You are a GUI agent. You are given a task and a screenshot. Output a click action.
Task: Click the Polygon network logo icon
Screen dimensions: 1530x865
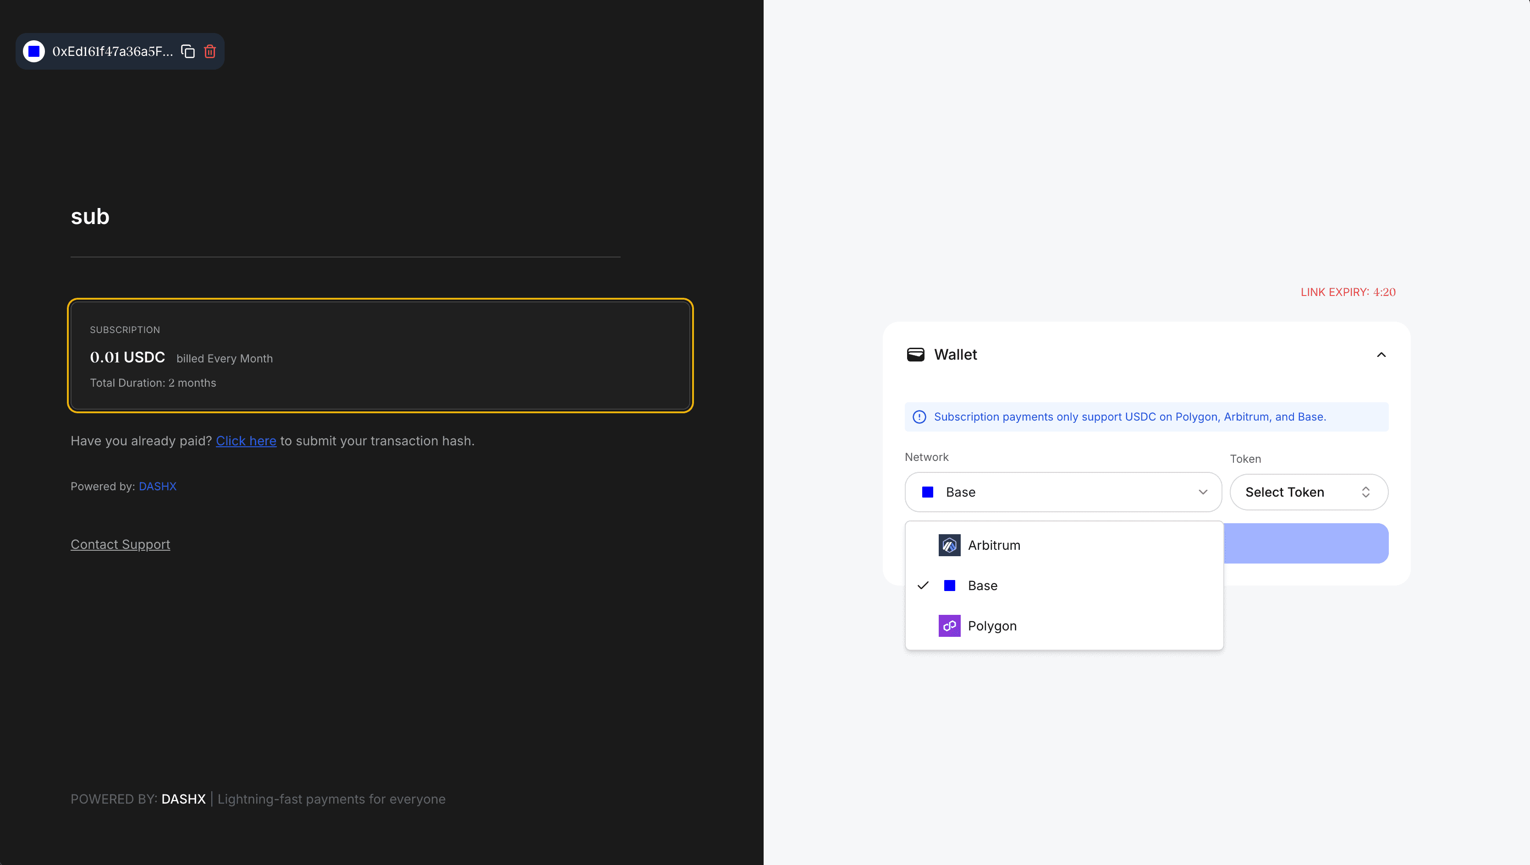(x=949, y=625)
